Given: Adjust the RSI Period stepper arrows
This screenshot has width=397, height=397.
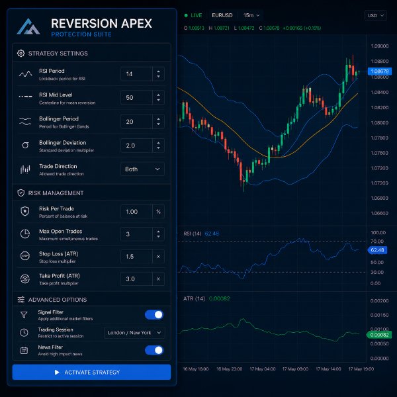Looking at the screenshot, I should coord(159,74).
